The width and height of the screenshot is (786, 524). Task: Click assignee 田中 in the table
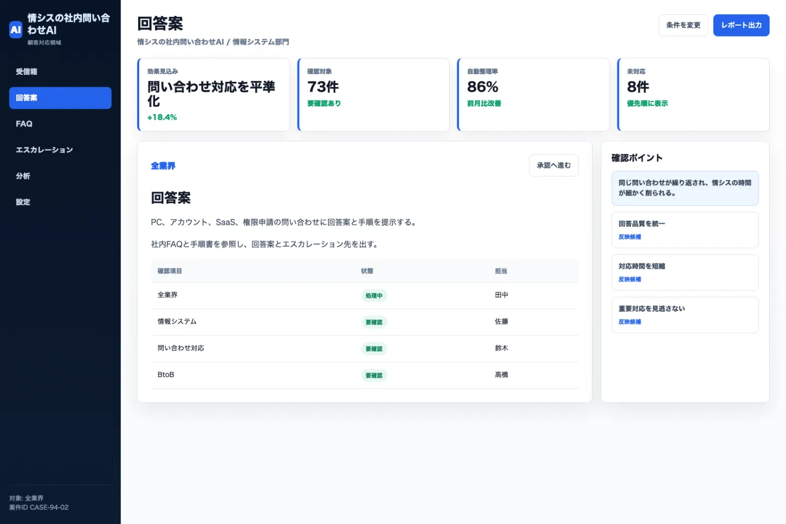pyautogui.click(x=502, y=295)
